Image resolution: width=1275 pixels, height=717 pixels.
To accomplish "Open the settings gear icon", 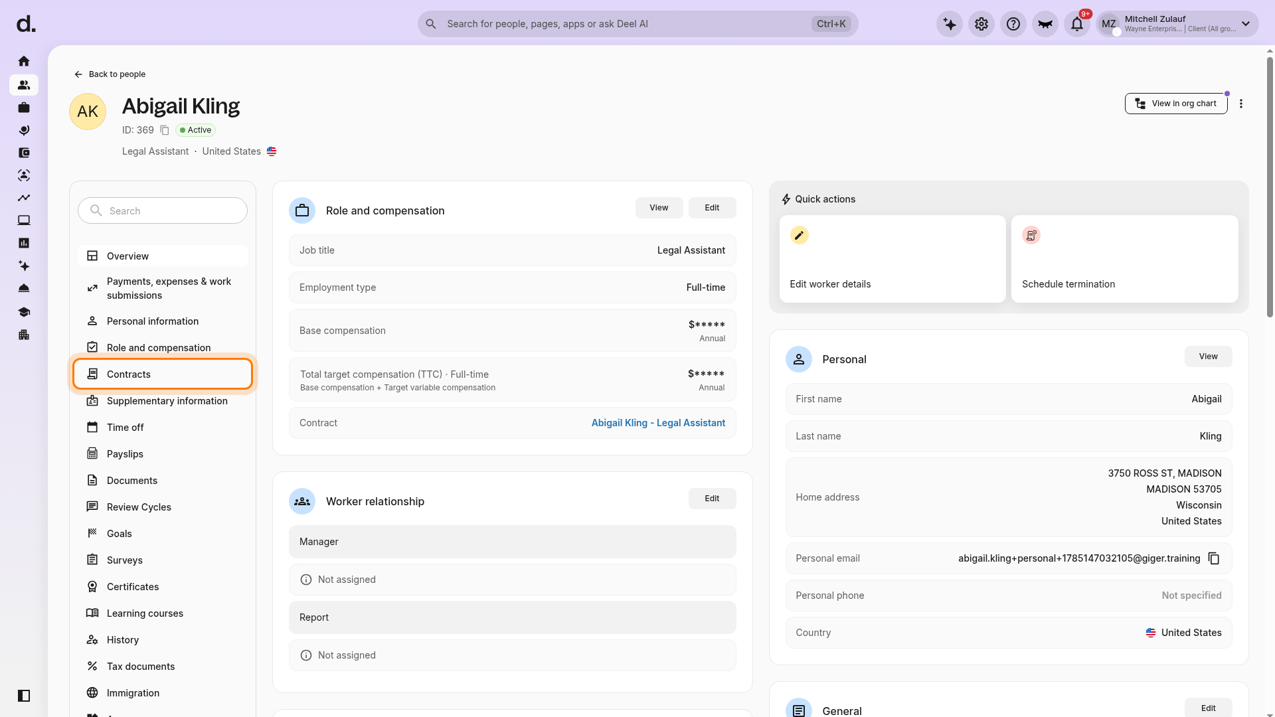I will pos(981,24).
